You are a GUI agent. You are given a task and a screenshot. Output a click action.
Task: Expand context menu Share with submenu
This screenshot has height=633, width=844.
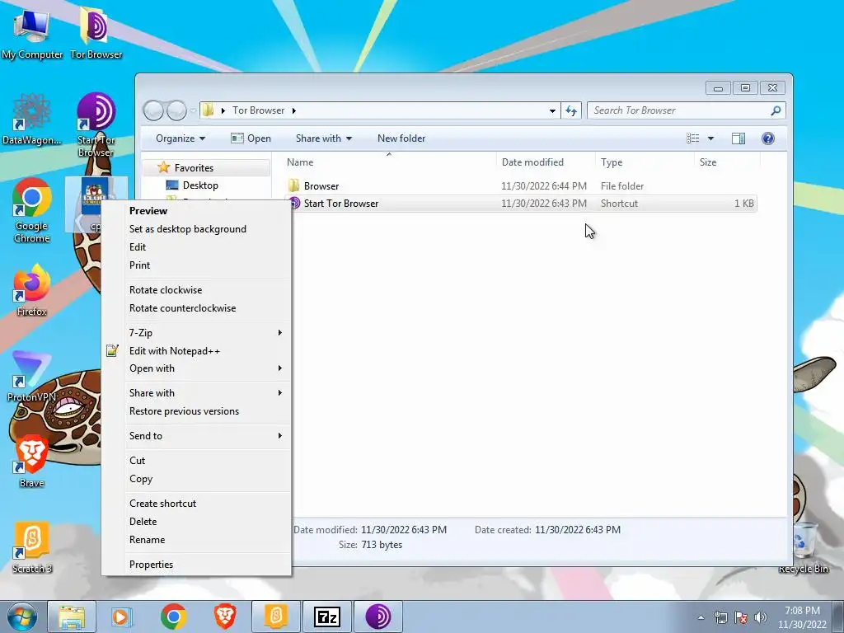(x=196, y=393)
